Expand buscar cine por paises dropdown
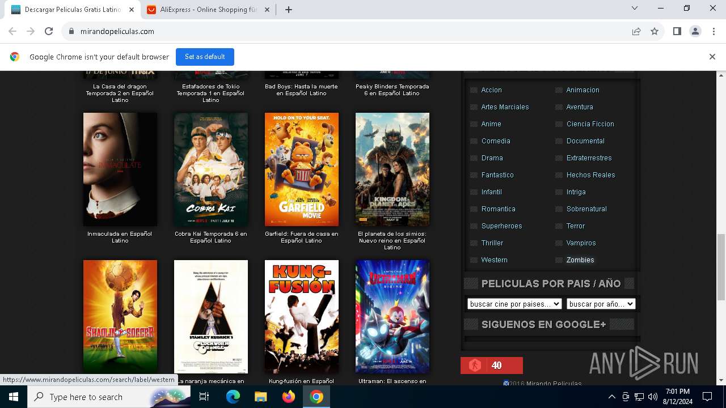 (514, 304)
